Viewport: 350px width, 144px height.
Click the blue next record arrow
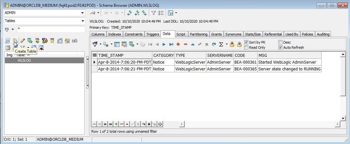tap(164, 44)
